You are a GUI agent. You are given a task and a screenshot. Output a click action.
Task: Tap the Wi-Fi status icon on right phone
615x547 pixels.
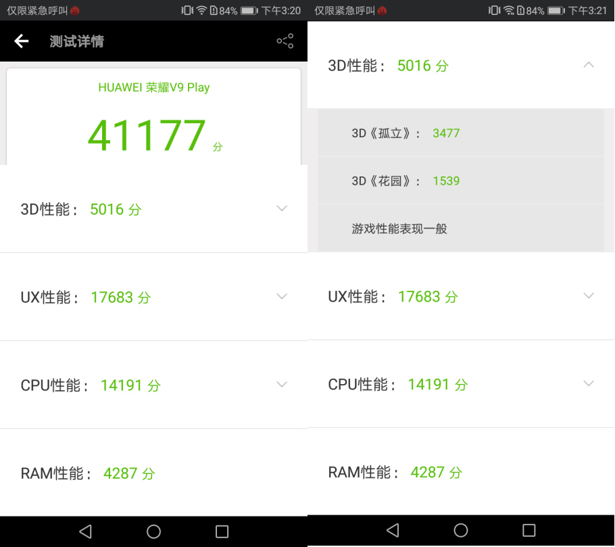[509, 10]
